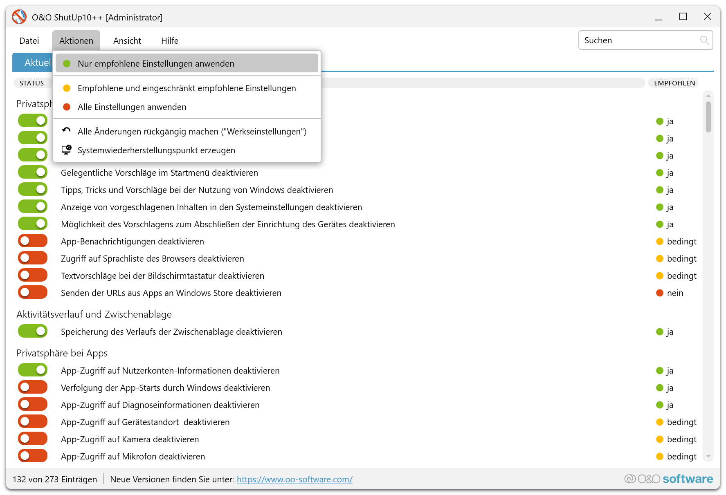This screenshot has height=495, width=726.
Task: Open the oo-software.com link
Action: (294, 479)
